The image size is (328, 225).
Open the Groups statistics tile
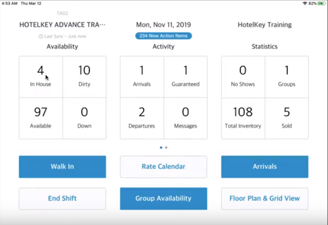(x=286, y=76)
